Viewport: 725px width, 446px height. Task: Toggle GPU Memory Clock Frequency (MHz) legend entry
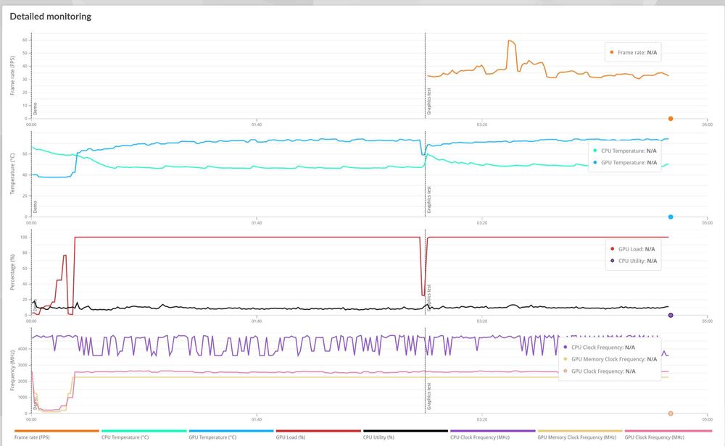(x=580, y=434)
